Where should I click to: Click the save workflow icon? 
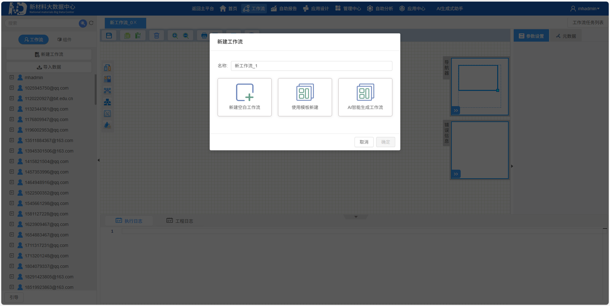[x=109, y=35]
